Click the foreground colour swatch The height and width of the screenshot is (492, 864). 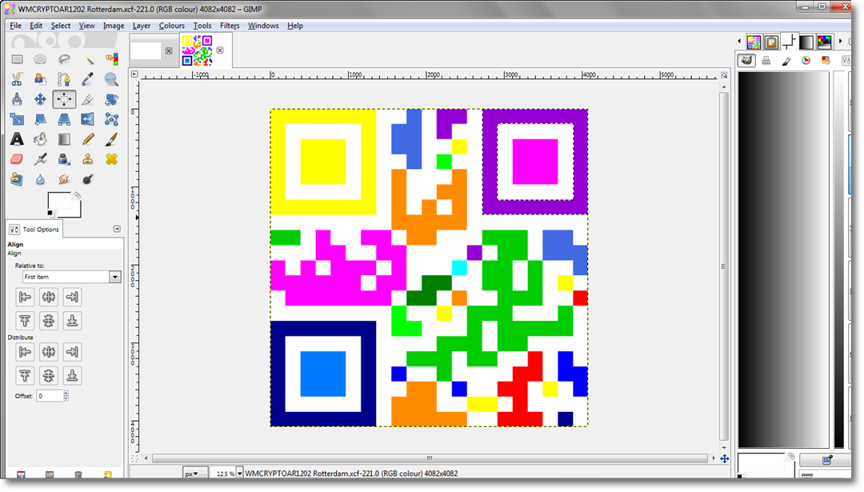tap(59, 200)
